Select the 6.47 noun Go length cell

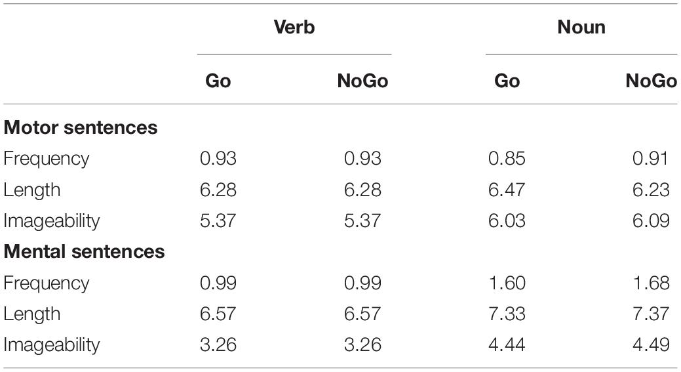(507, 190)
